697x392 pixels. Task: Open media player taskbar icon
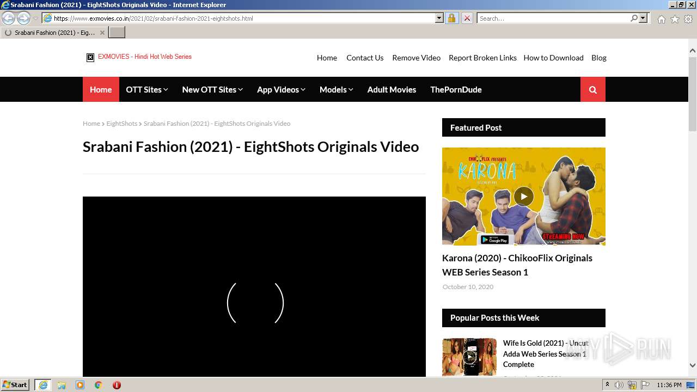pyautogui.click(x=80, y=385)
